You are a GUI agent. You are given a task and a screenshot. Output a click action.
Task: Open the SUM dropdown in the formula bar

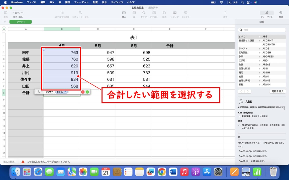(49, 92)
